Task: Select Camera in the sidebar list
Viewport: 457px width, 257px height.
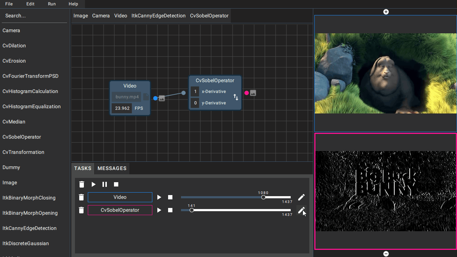Action: pos(11,30)
